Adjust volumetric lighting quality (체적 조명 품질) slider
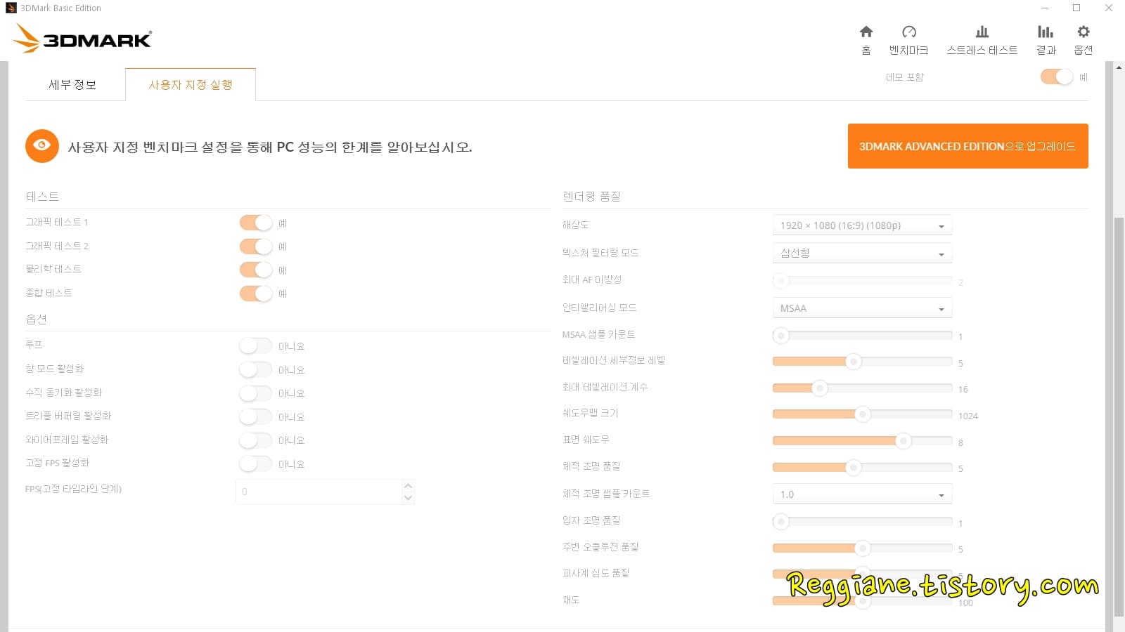This screenshot has height=632, width=1125. [862, 467]
